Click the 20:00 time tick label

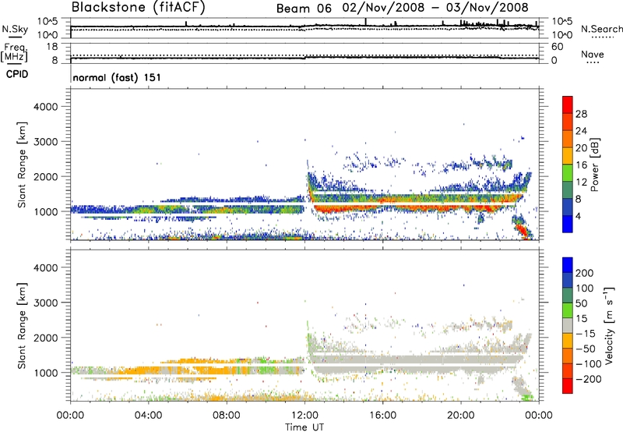(x=461, y=416)
